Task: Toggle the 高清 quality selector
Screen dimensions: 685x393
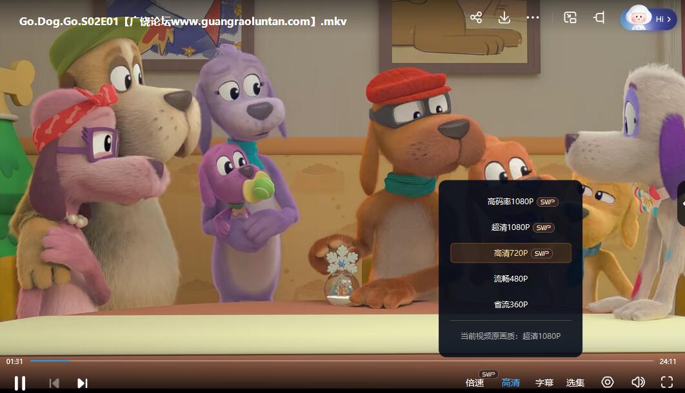Action: 510,383
